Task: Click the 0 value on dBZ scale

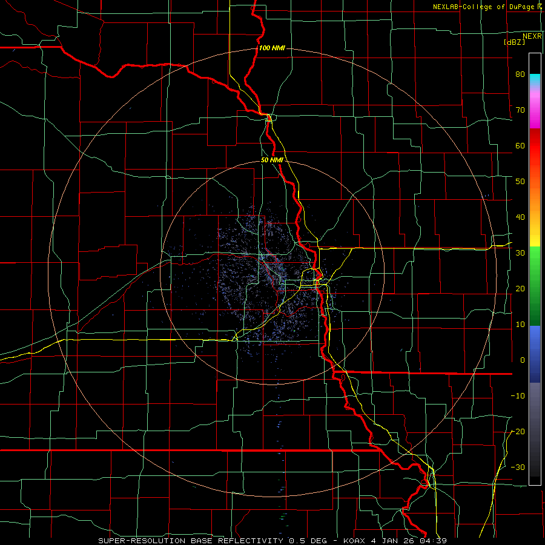Action: [x=523, y=360]
